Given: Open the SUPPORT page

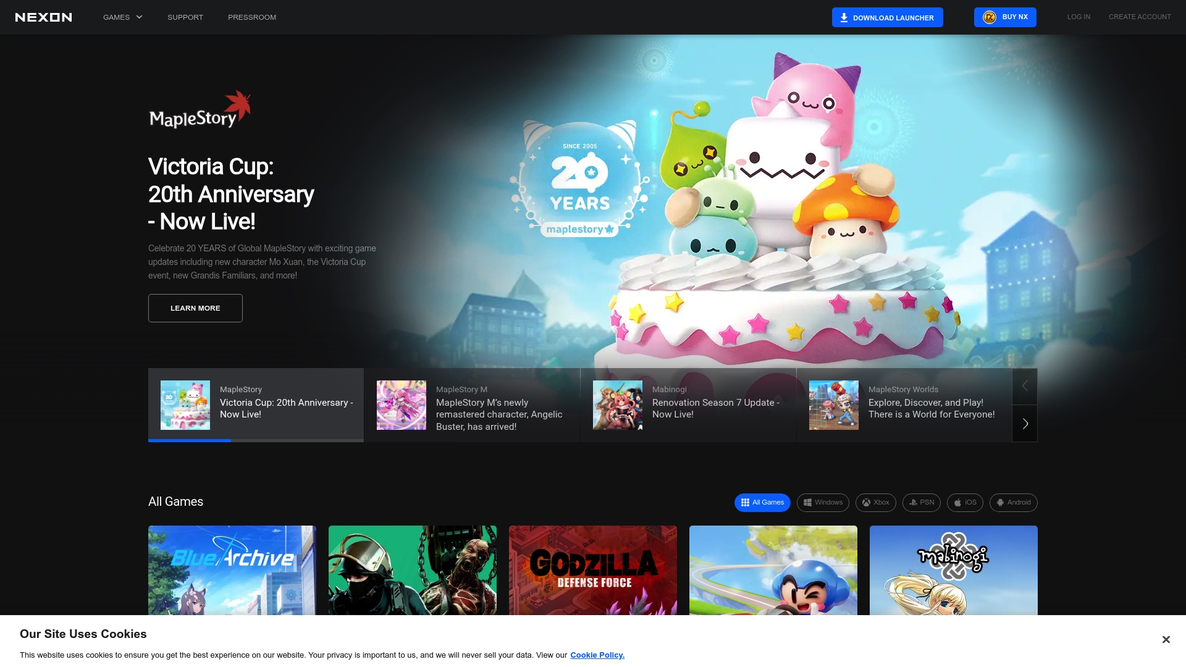Looking at the screenshot, I should [x=185, y=17].
